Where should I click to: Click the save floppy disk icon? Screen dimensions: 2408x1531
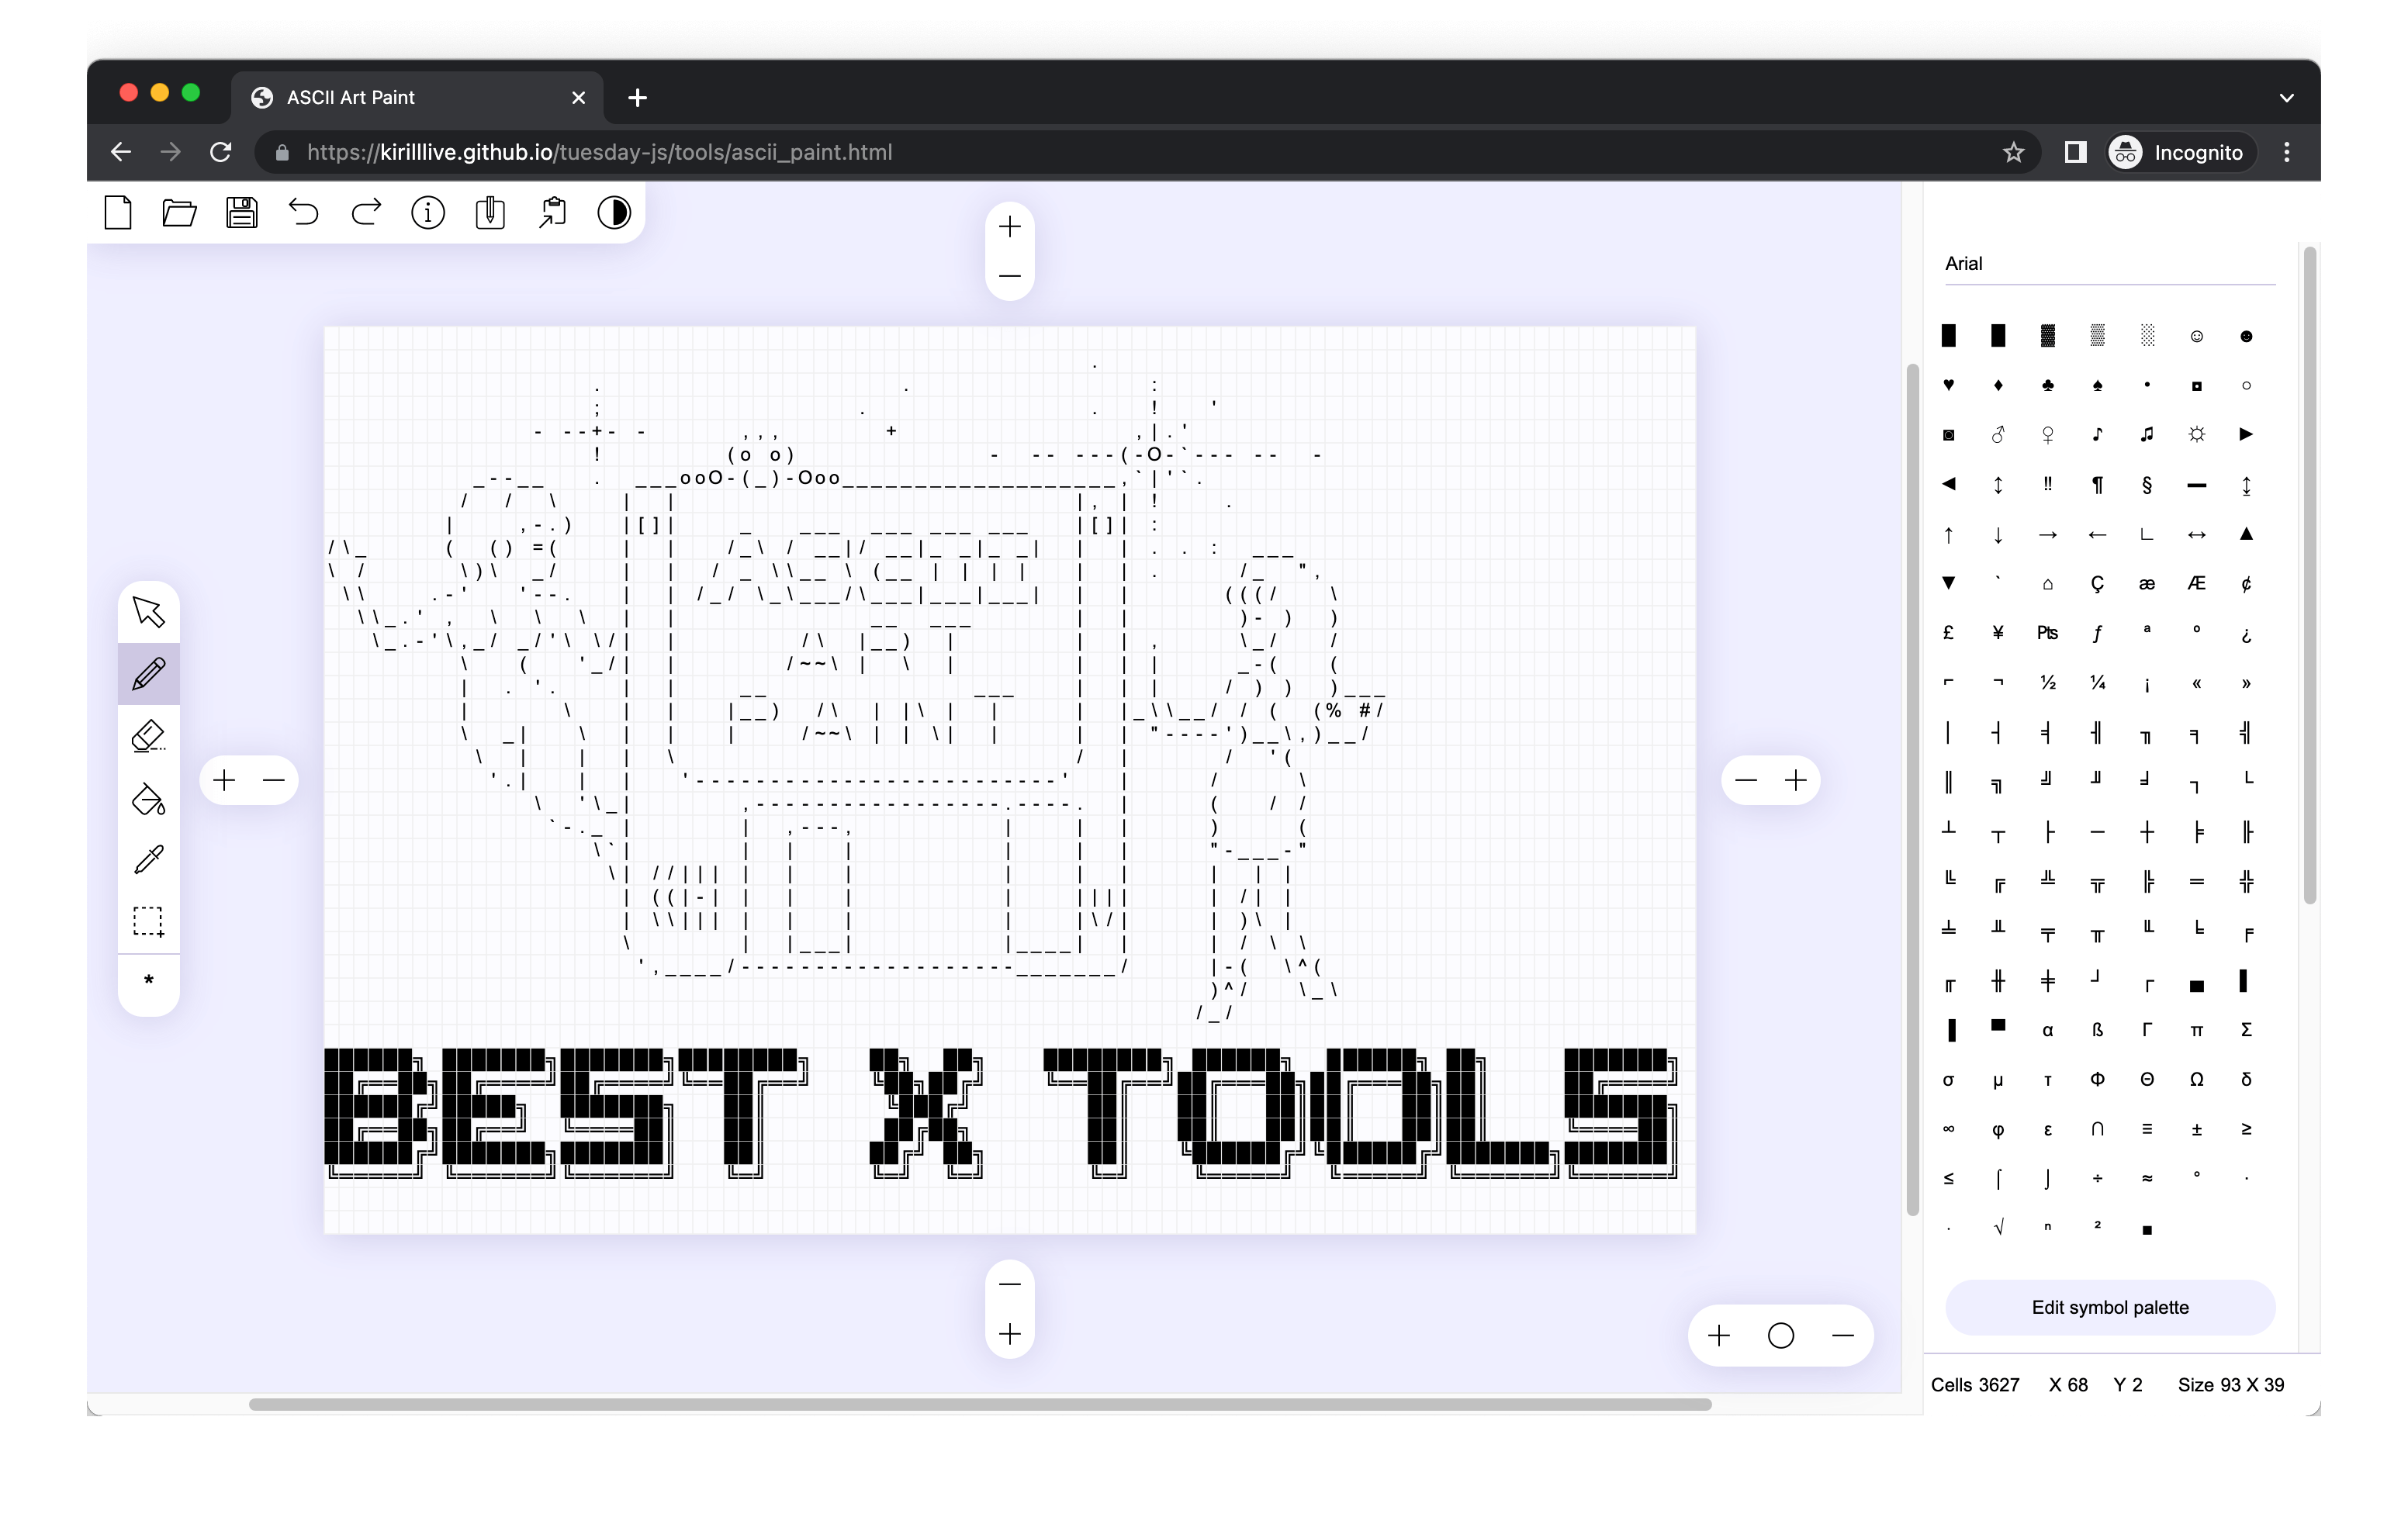tap(241, 212)
